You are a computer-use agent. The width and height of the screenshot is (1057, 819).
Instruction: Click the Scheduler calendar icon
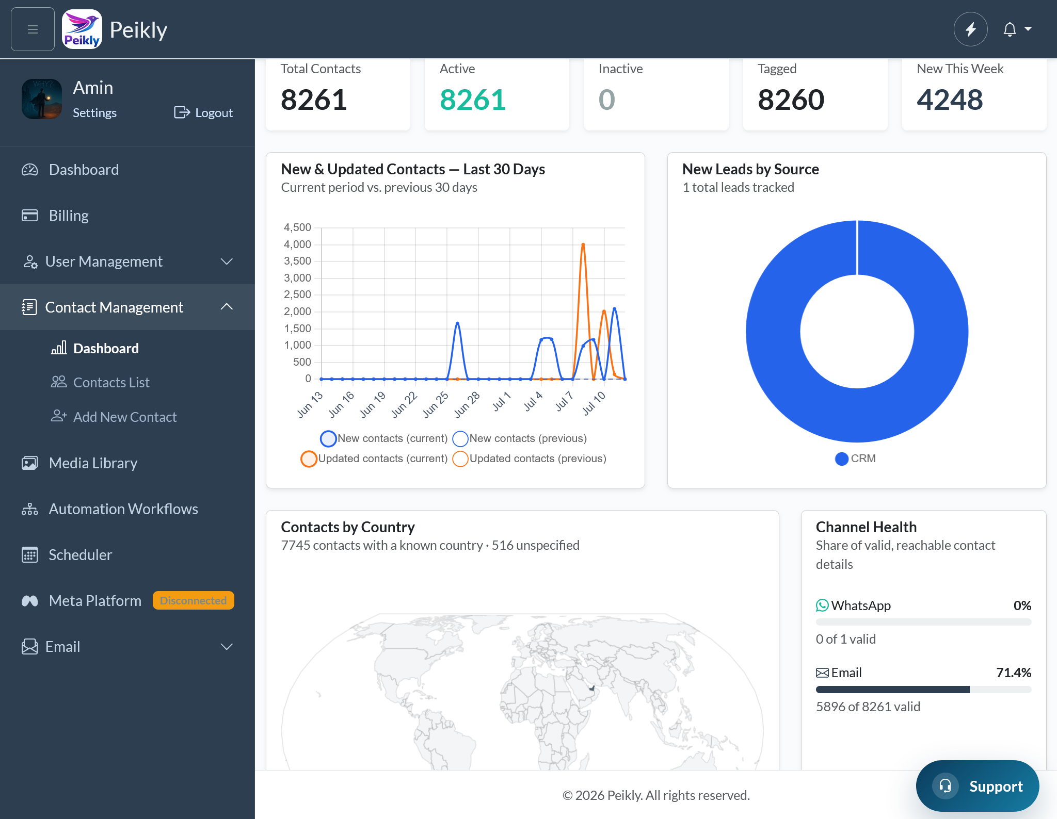coord(30,555)
